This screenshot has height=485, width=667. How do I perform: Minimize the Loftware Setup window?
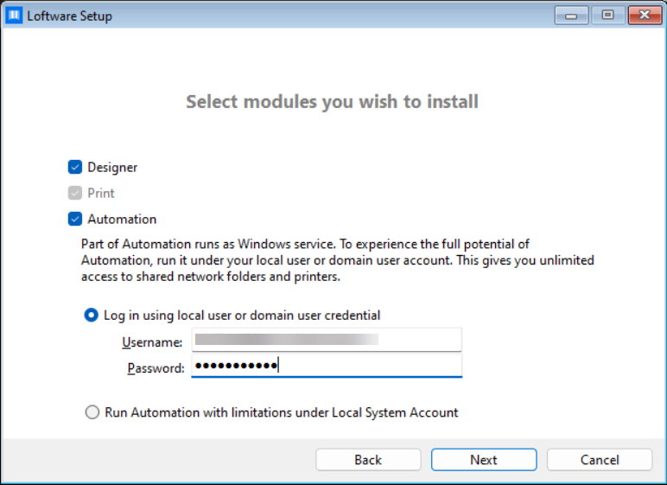(x=571, y=16)
